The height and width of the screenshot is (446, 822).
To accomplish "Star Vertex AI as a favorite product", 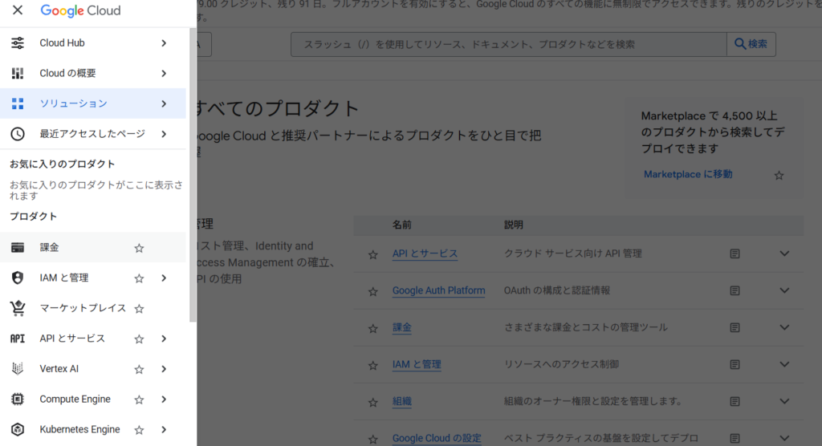I will pyautogui.click(x=139, y=369).
